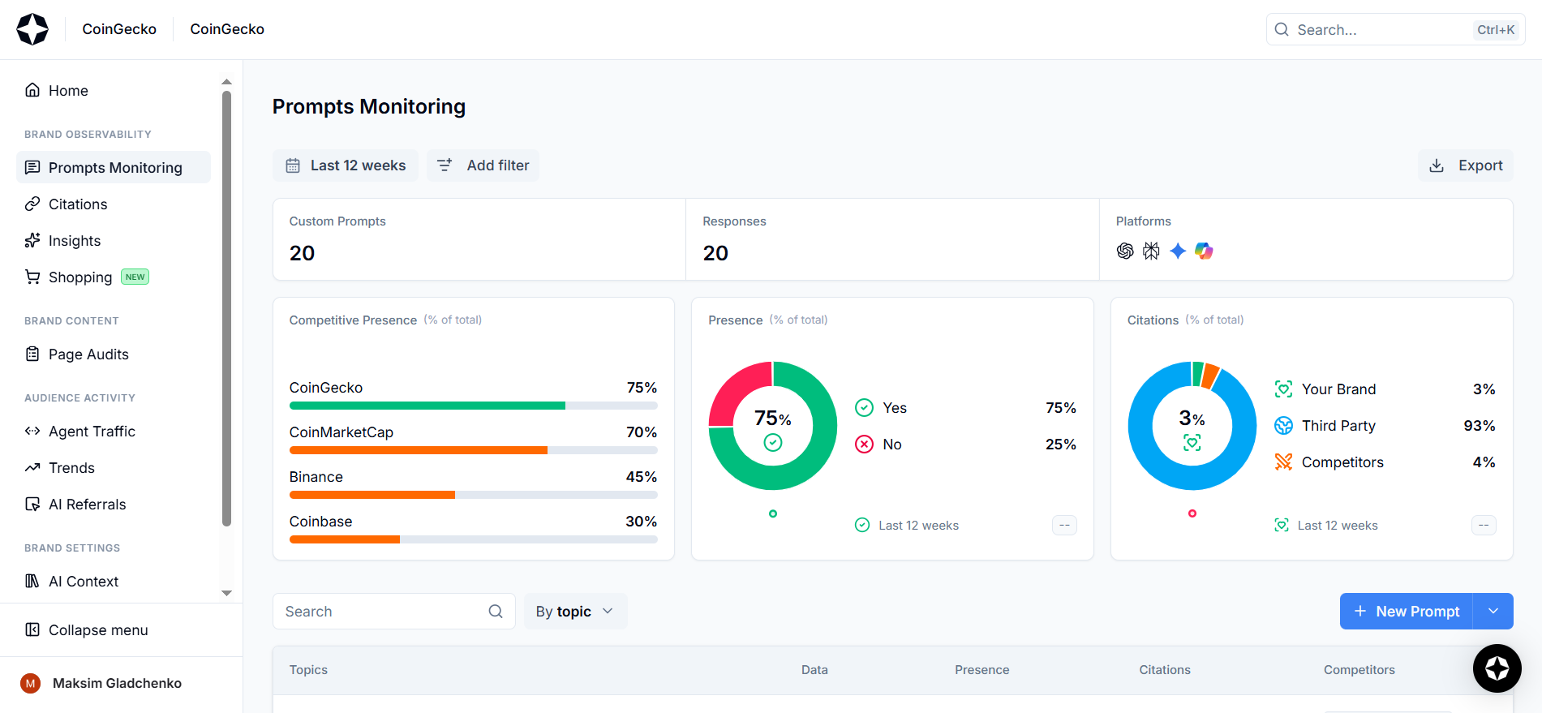Focus the global Search field with Ctrl+K
Viewport: 1542px width, 713px height.
1396,30
